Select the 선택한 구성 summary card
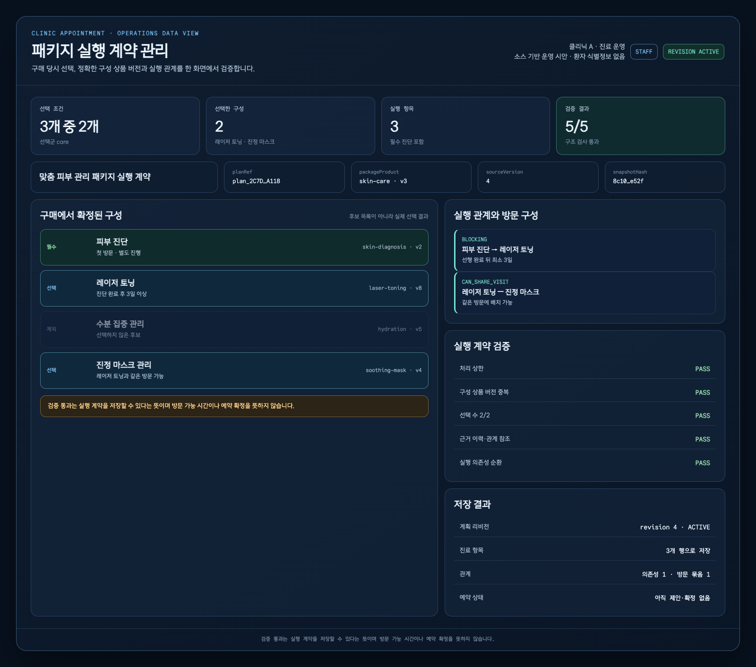 [x=291, y=126]
